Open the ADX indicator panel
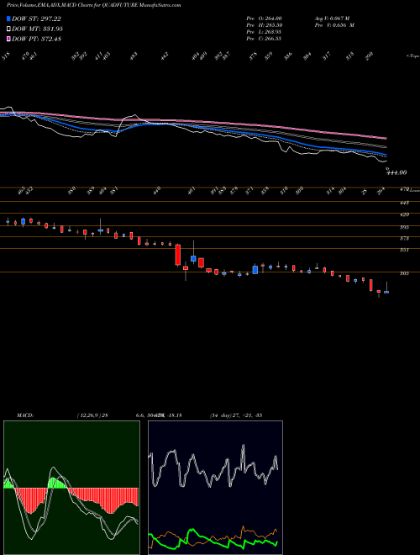Image resolution: width=420 pixels, height=555 pixels. point(215,488)
